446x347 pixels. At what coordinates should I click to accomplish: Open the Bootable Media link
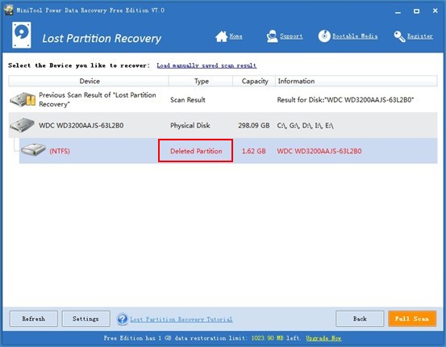(355, 36)
